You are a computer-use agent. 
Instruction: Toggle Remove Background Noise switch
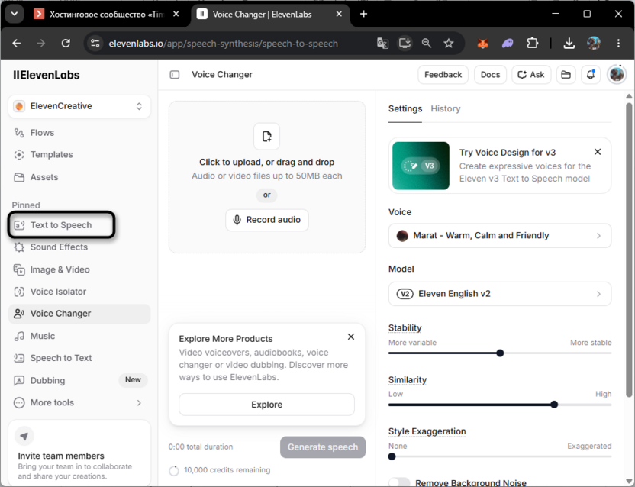click(x=399, y=482)
